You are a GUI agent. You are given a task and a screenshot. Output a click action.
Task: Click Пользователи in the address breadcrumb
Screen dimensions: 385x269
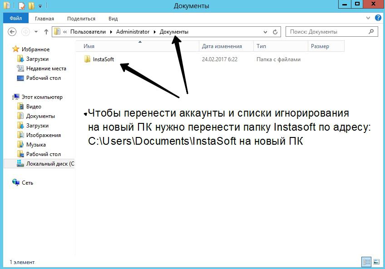[x=88, y=32]
